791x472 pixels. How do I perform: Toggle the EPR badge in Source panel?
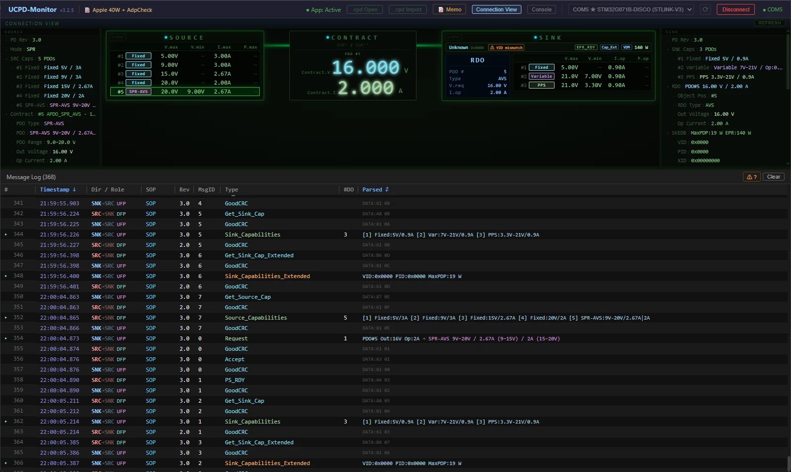(117, 37)
